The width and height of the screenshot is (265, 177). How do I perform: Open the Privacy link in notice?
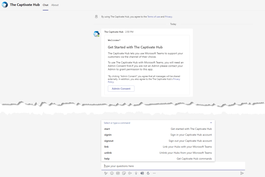tap(168, 17)
